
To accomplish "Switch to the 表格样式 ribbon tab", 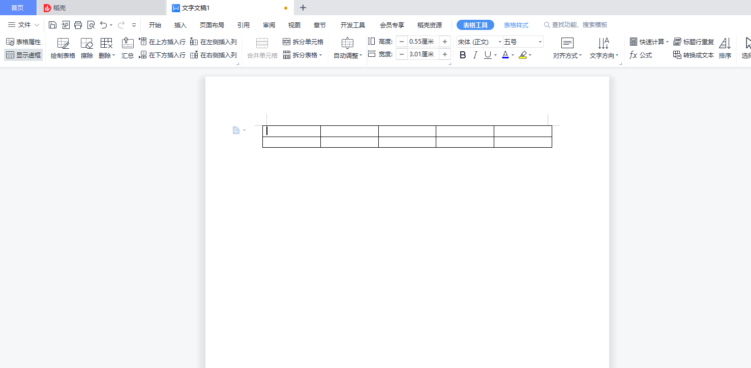I will click(516, 24).
